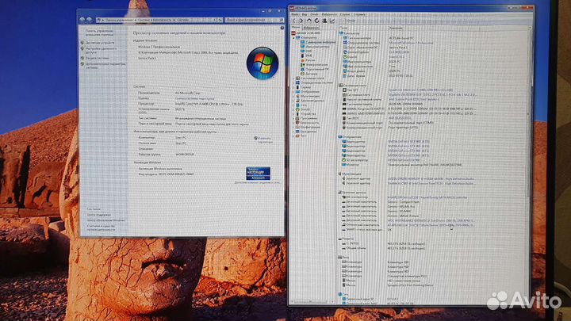
Task: Click the Монитор row in AIDA64 summary
Action: 401,165
